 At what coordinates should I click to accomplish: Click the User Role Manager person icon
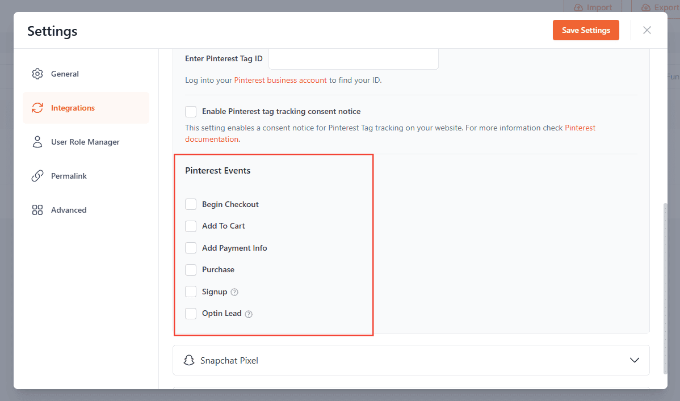[37, 142]
